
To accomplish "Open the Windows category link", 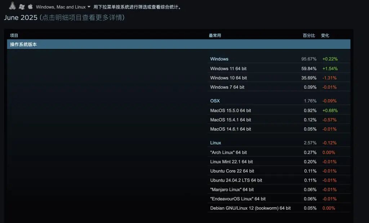I will [x=219, y=59].
